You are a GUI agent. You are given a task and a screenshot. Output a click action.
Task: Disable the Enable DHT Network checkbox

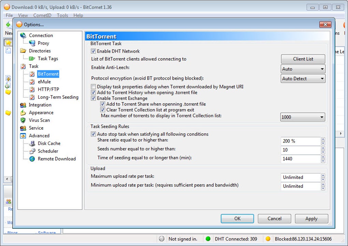(x=93, y=51)
